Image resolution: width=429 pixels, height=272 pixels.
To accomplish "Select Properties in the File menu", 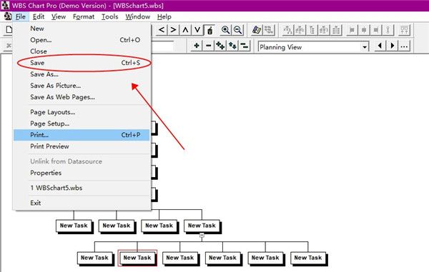I will tap(82, 173).
